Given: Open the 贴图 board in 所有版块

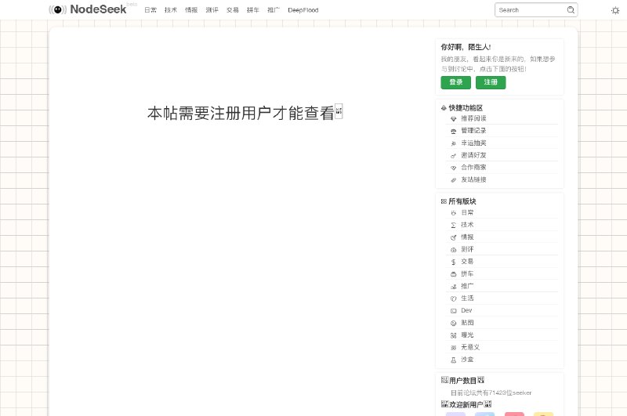Looking at the screenshot, I should [x=467, y=323].
